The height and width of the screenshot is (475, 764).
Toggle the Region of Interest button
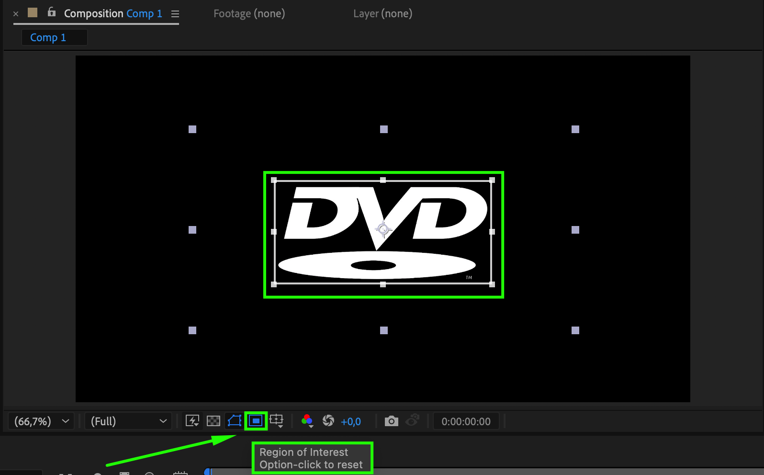(x=256, y=421)
